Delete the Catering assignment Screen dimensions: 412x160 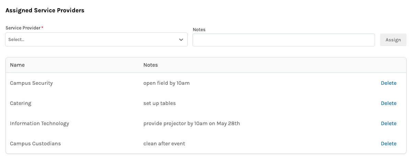click(x=388, y=103)
